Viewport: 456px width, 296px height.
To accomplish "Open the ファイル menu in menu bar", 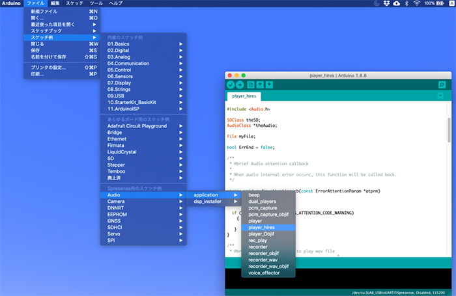I will 35,3.
